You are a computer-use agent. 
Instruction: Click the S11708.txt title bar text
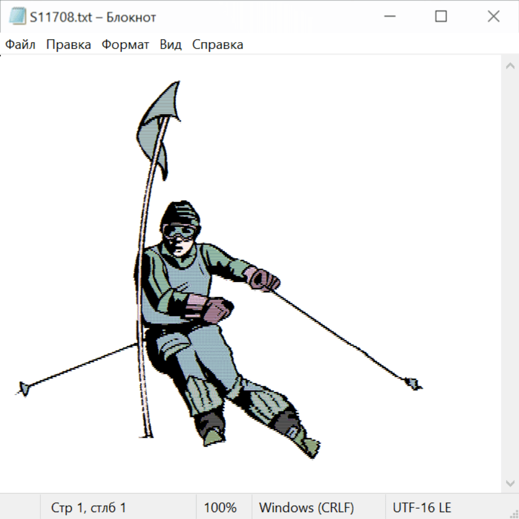pos(93,17)
